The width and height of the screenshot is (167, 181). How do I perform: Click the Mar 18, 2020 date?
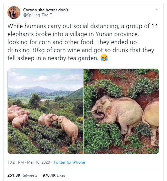click(38, 162)
